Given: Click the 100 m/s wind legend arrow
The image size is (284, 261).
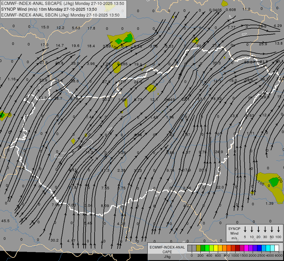Looking at the screenshot, I should point(278,229).
